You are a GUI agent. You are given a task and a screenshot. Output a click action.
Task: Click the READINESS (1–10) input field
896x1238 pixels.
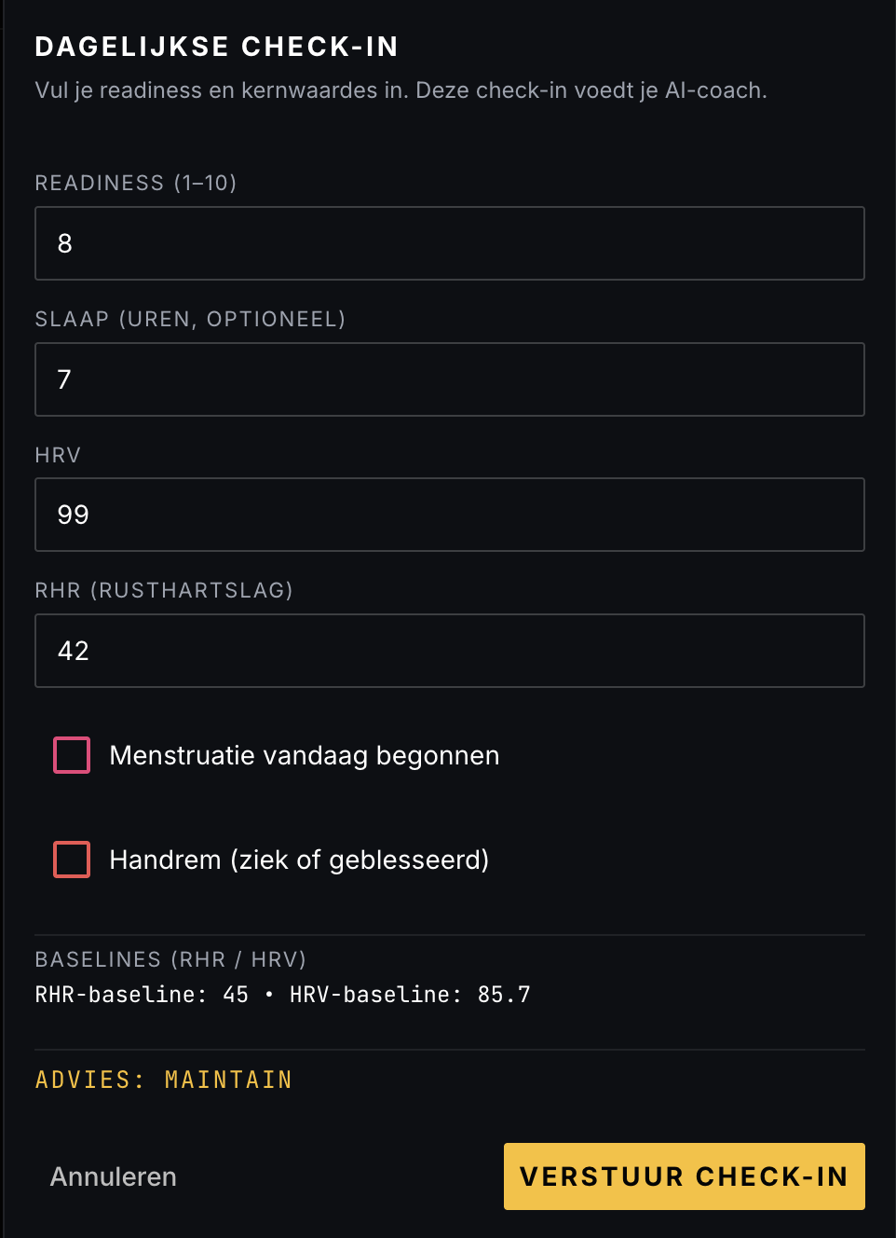pos(450,243)
